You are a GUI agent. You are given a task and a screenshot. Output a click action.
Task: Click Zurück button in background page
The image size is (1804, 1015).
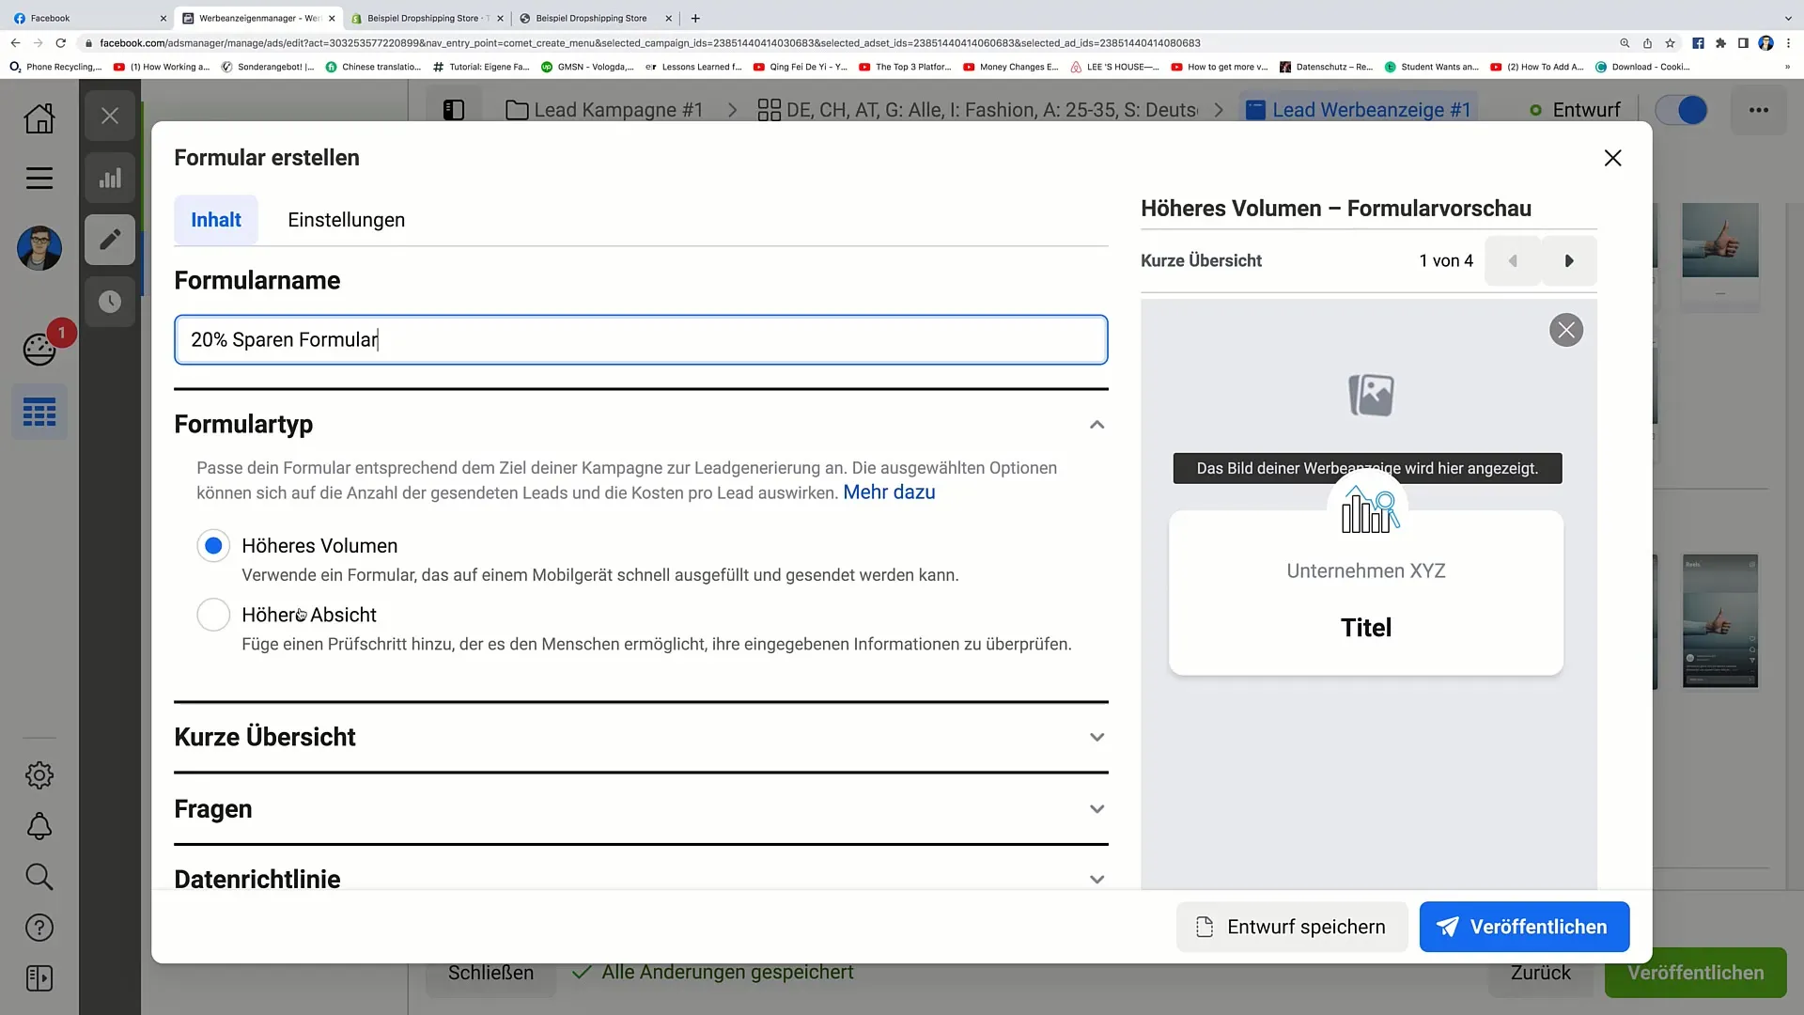1540,973
